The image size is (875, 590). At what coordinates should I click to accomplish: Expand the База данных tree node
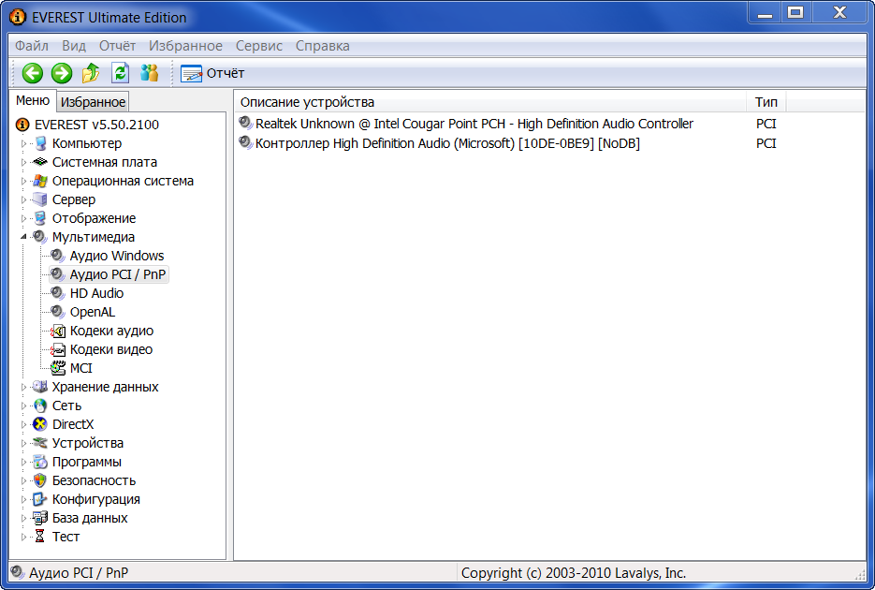pyautogui.click(x=23, y=518)
